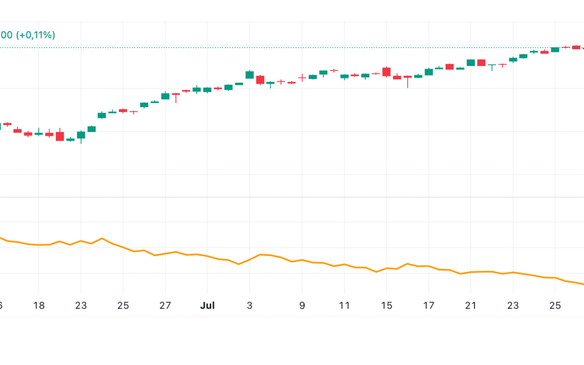Viewport: 584px width, 365px height.
Task: Click the green candle above the 21 label
Action: [x=471, y=63]
